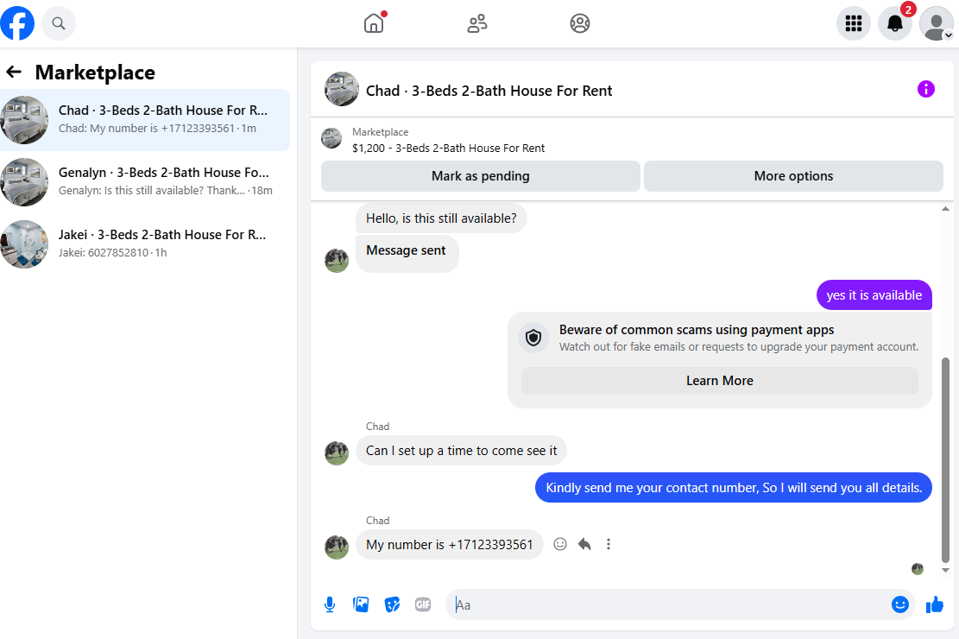Select Genalyn's conversation in the list
The height and width of the screenshot is (639, 959).
145,182
